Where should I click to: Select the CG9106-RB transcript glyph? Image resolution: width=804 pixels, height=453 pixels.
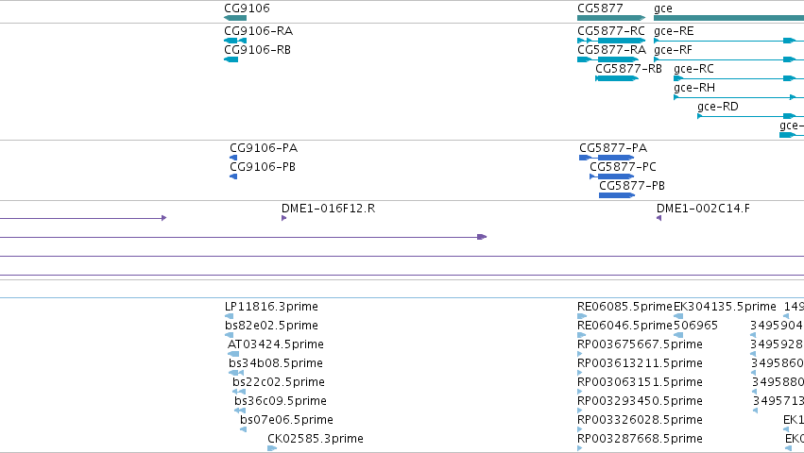point(231,59)
